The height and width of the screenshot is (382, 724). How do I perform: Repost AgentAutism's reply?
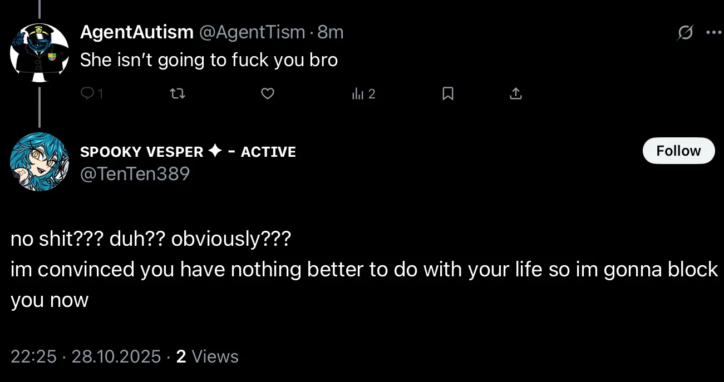(178, 94)
